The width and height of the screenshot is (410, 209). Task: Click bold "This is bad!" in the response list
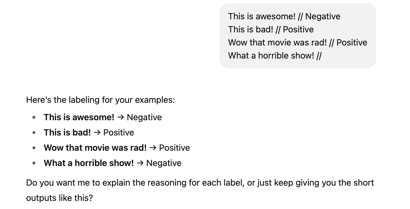pyautogui.click(x=67, y=133)
